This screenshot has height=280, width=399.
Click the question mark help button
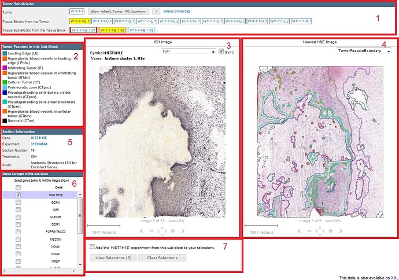[156, 11]
